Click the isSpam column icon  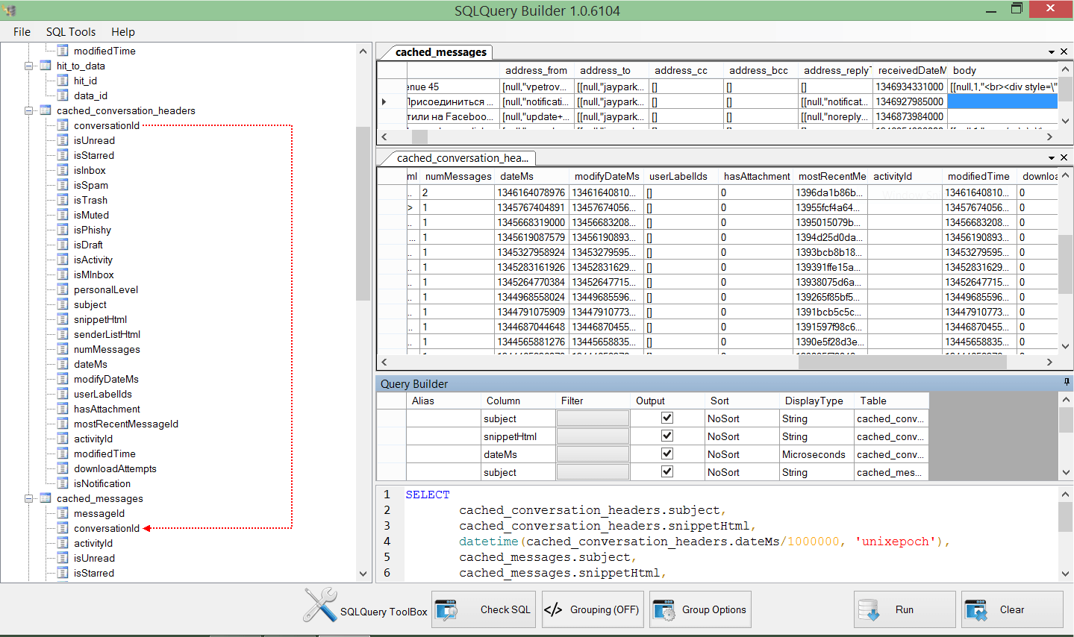[63, 185]
